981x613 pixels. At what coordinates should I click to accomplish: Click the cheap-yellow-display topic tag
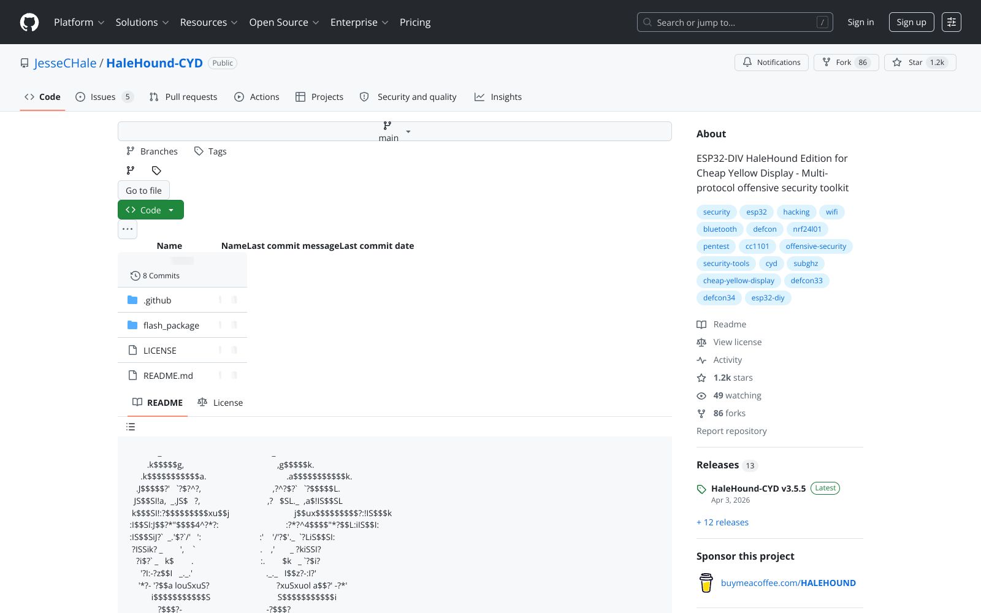coord(739,281)
